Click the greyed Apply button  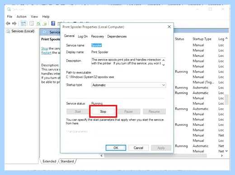coord(161,148)
